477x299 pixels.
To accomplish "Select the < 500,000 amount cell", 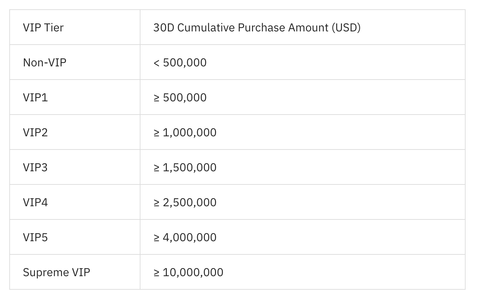I will (x=303, y=62).
